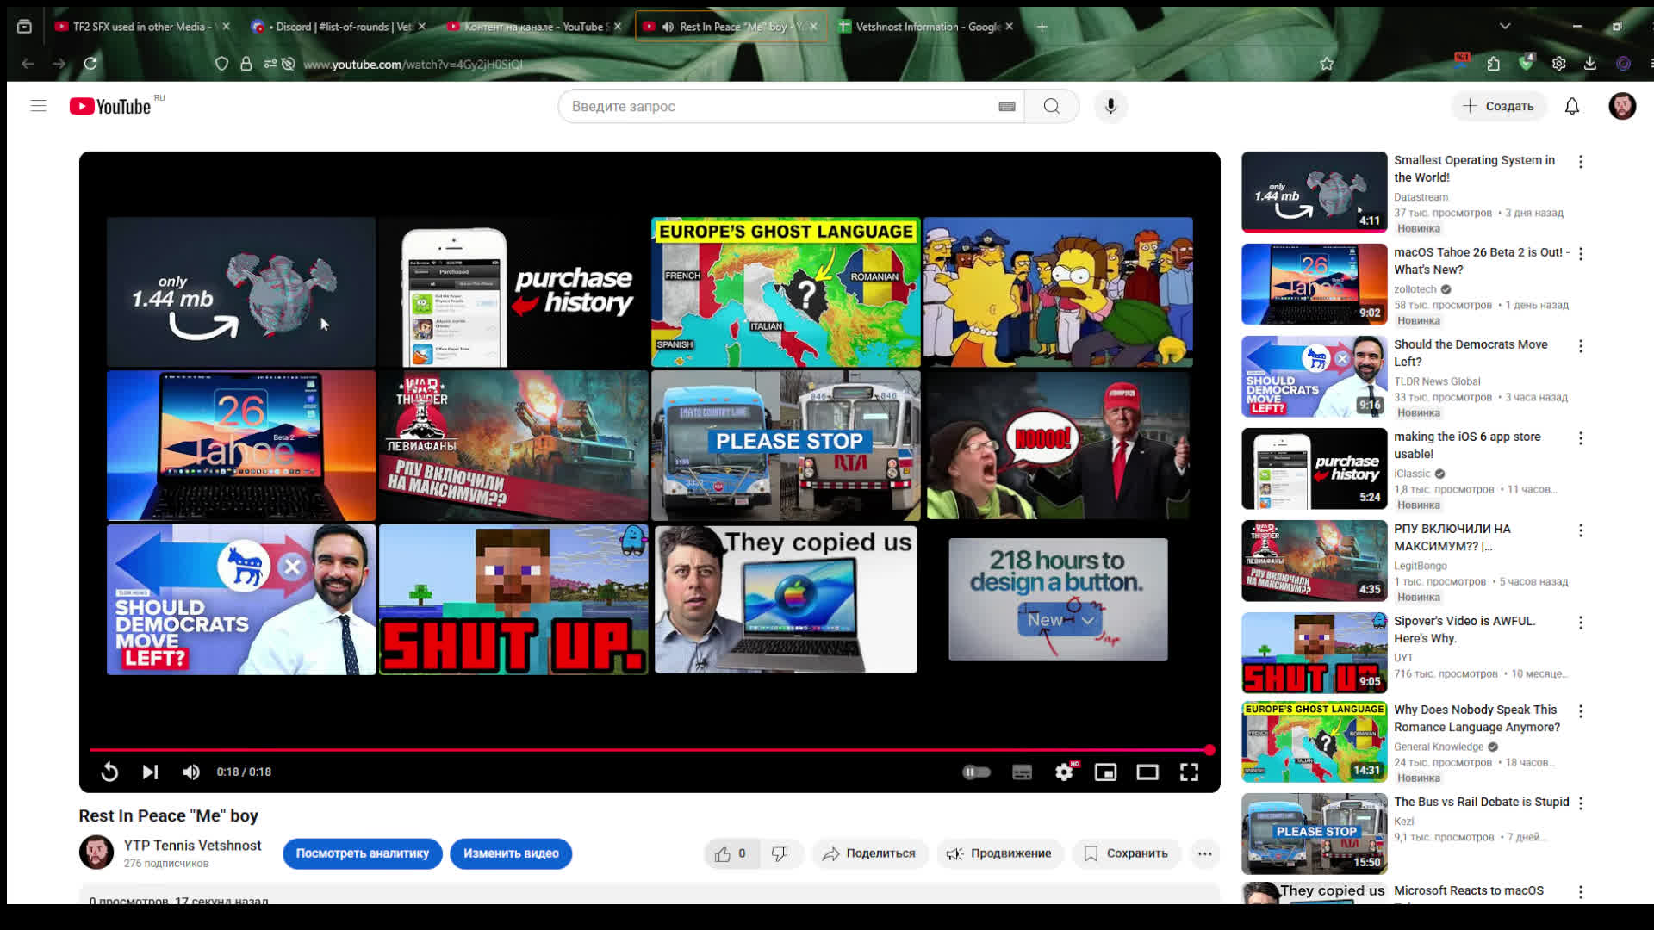
Task: Open the Why Does Nobody Speak video title
Action: (x=1477, y=718)
